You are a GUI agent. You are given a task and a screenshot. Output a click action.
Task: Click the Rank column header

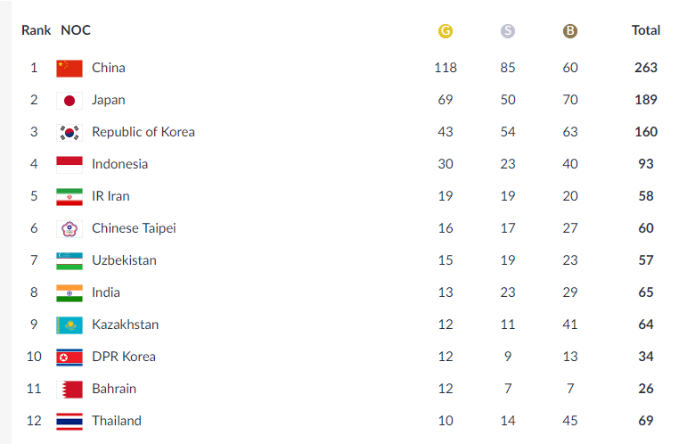pyautogui.click(x=36, y=30)
